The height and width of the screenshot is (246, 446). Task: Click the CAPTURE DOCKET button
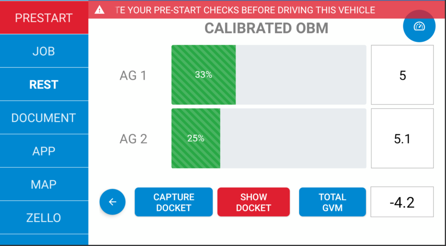(x=173, y=202)
